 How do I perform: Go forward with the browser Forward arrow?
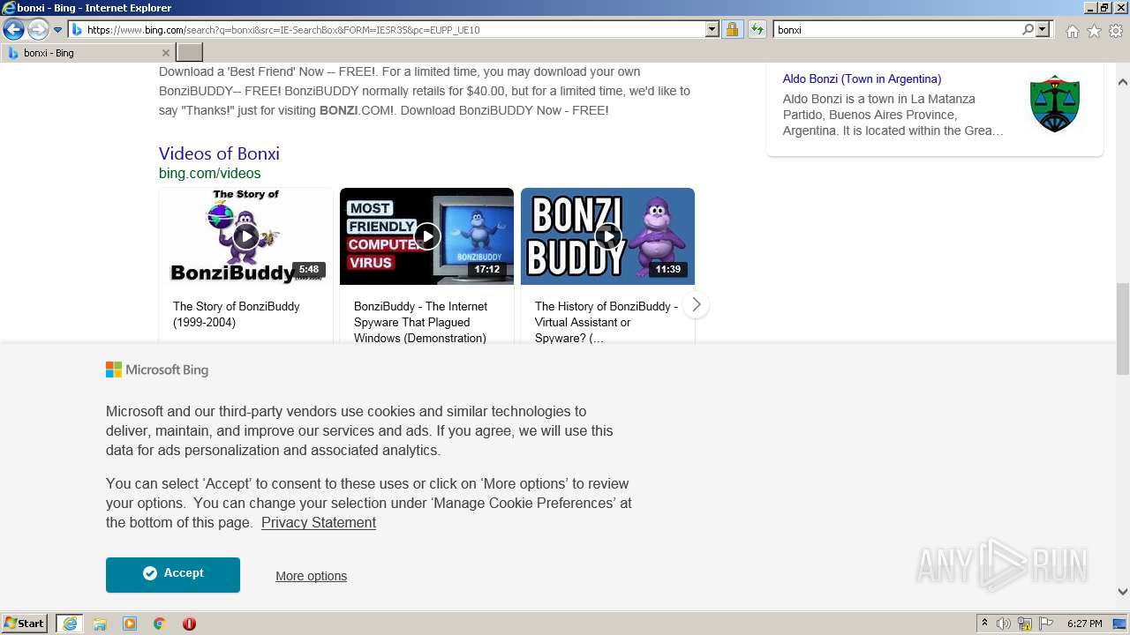[x=37, y=30]
